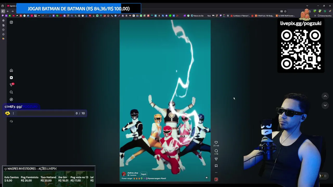Open browser extensions menu icon top-right
Image resolution: width=333 pixels, height=187 pixels.
coord(310,11)
